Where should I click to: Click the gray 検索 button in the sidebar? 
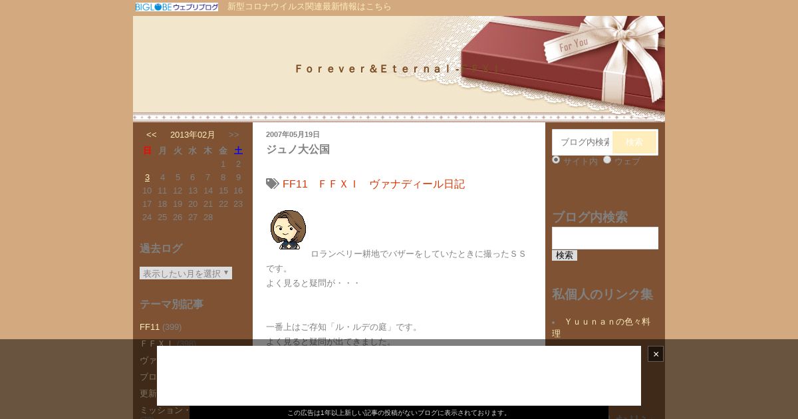coord(565,255)
